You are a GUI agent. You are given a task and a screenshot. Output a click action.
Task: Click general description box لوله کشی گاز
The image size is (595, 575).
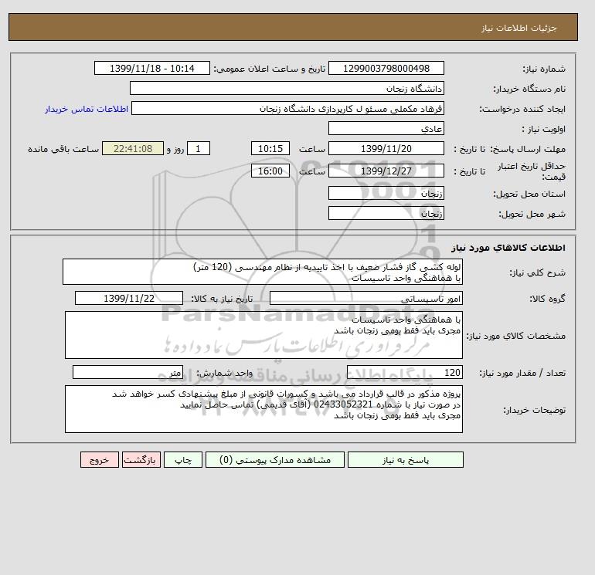tap(263, 272)
